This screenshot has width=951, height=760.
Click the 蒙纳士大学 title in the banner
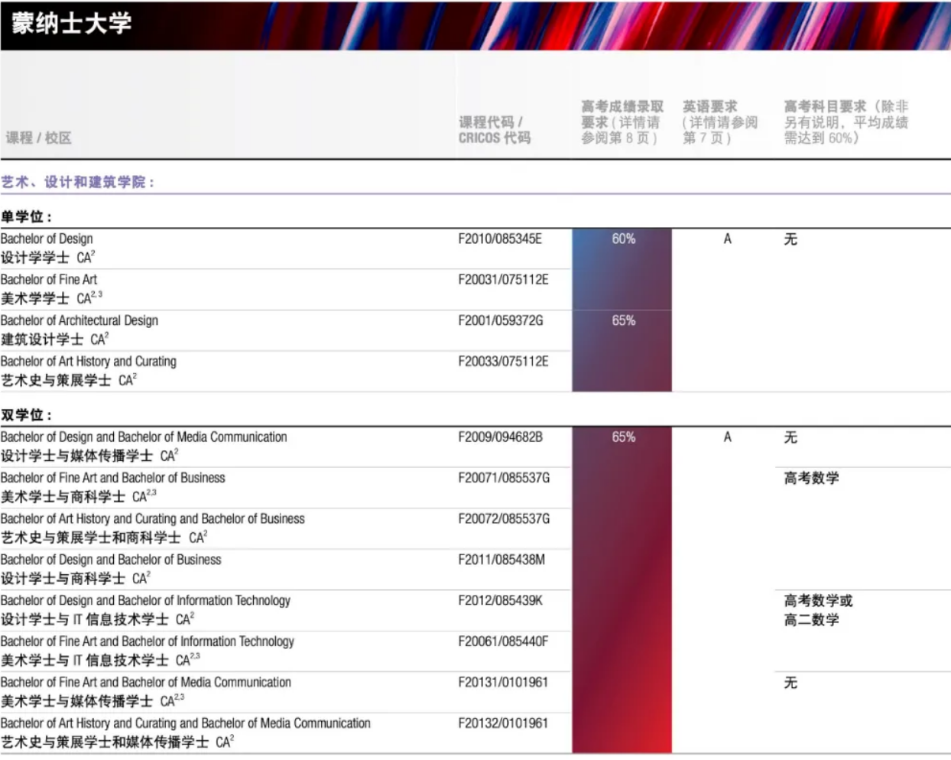coord(71,23)
